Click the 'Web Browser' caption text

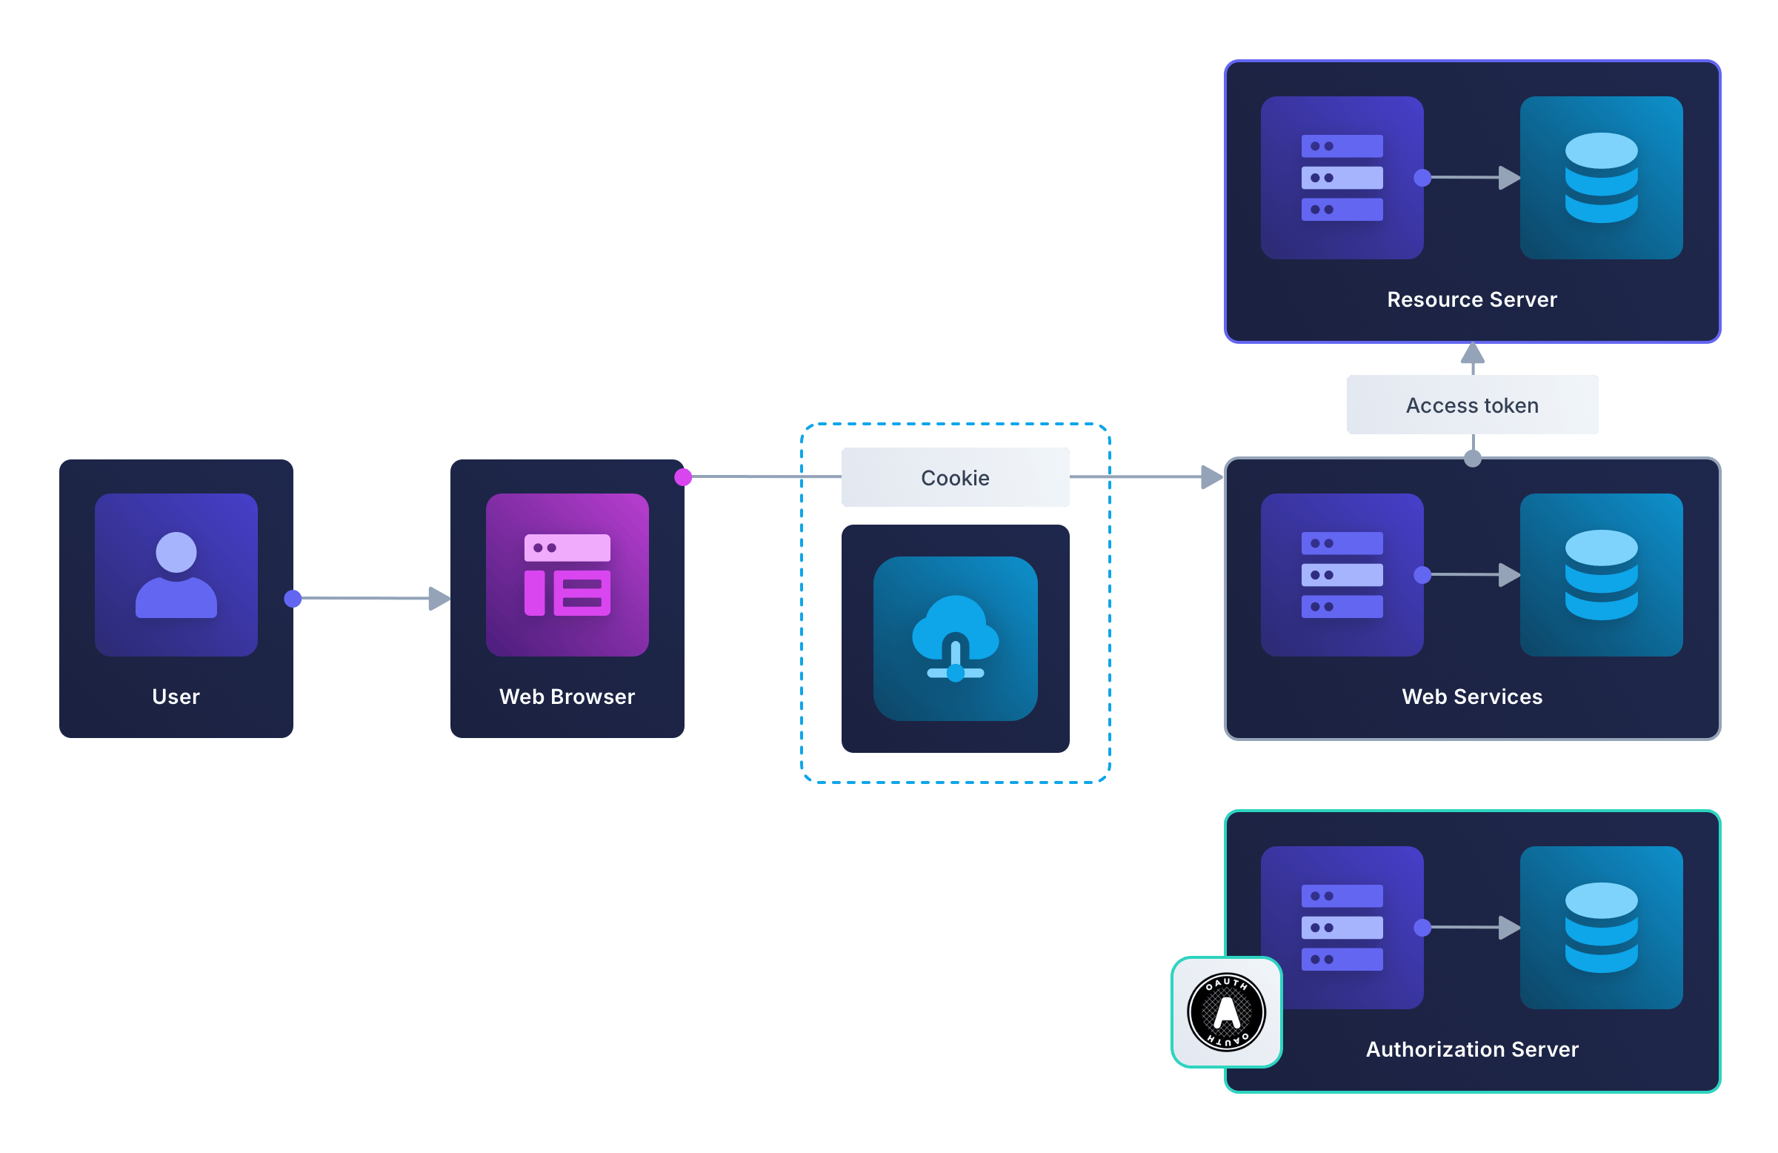(x=567, y=697)
